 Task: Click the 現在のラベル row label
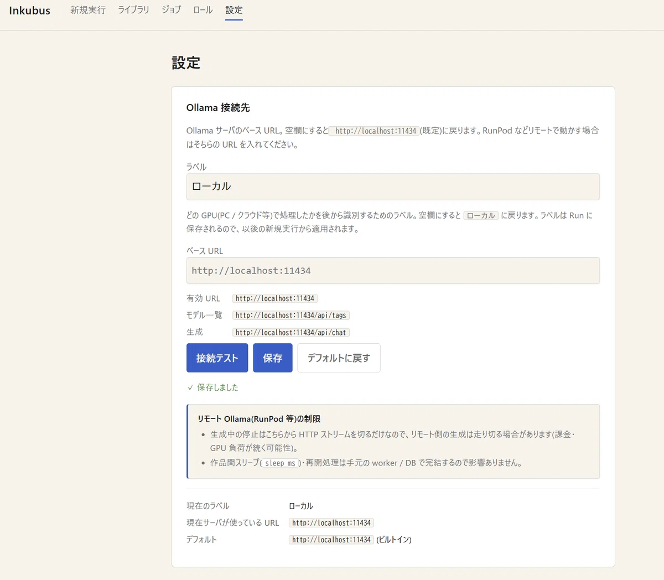pos(207,506)
